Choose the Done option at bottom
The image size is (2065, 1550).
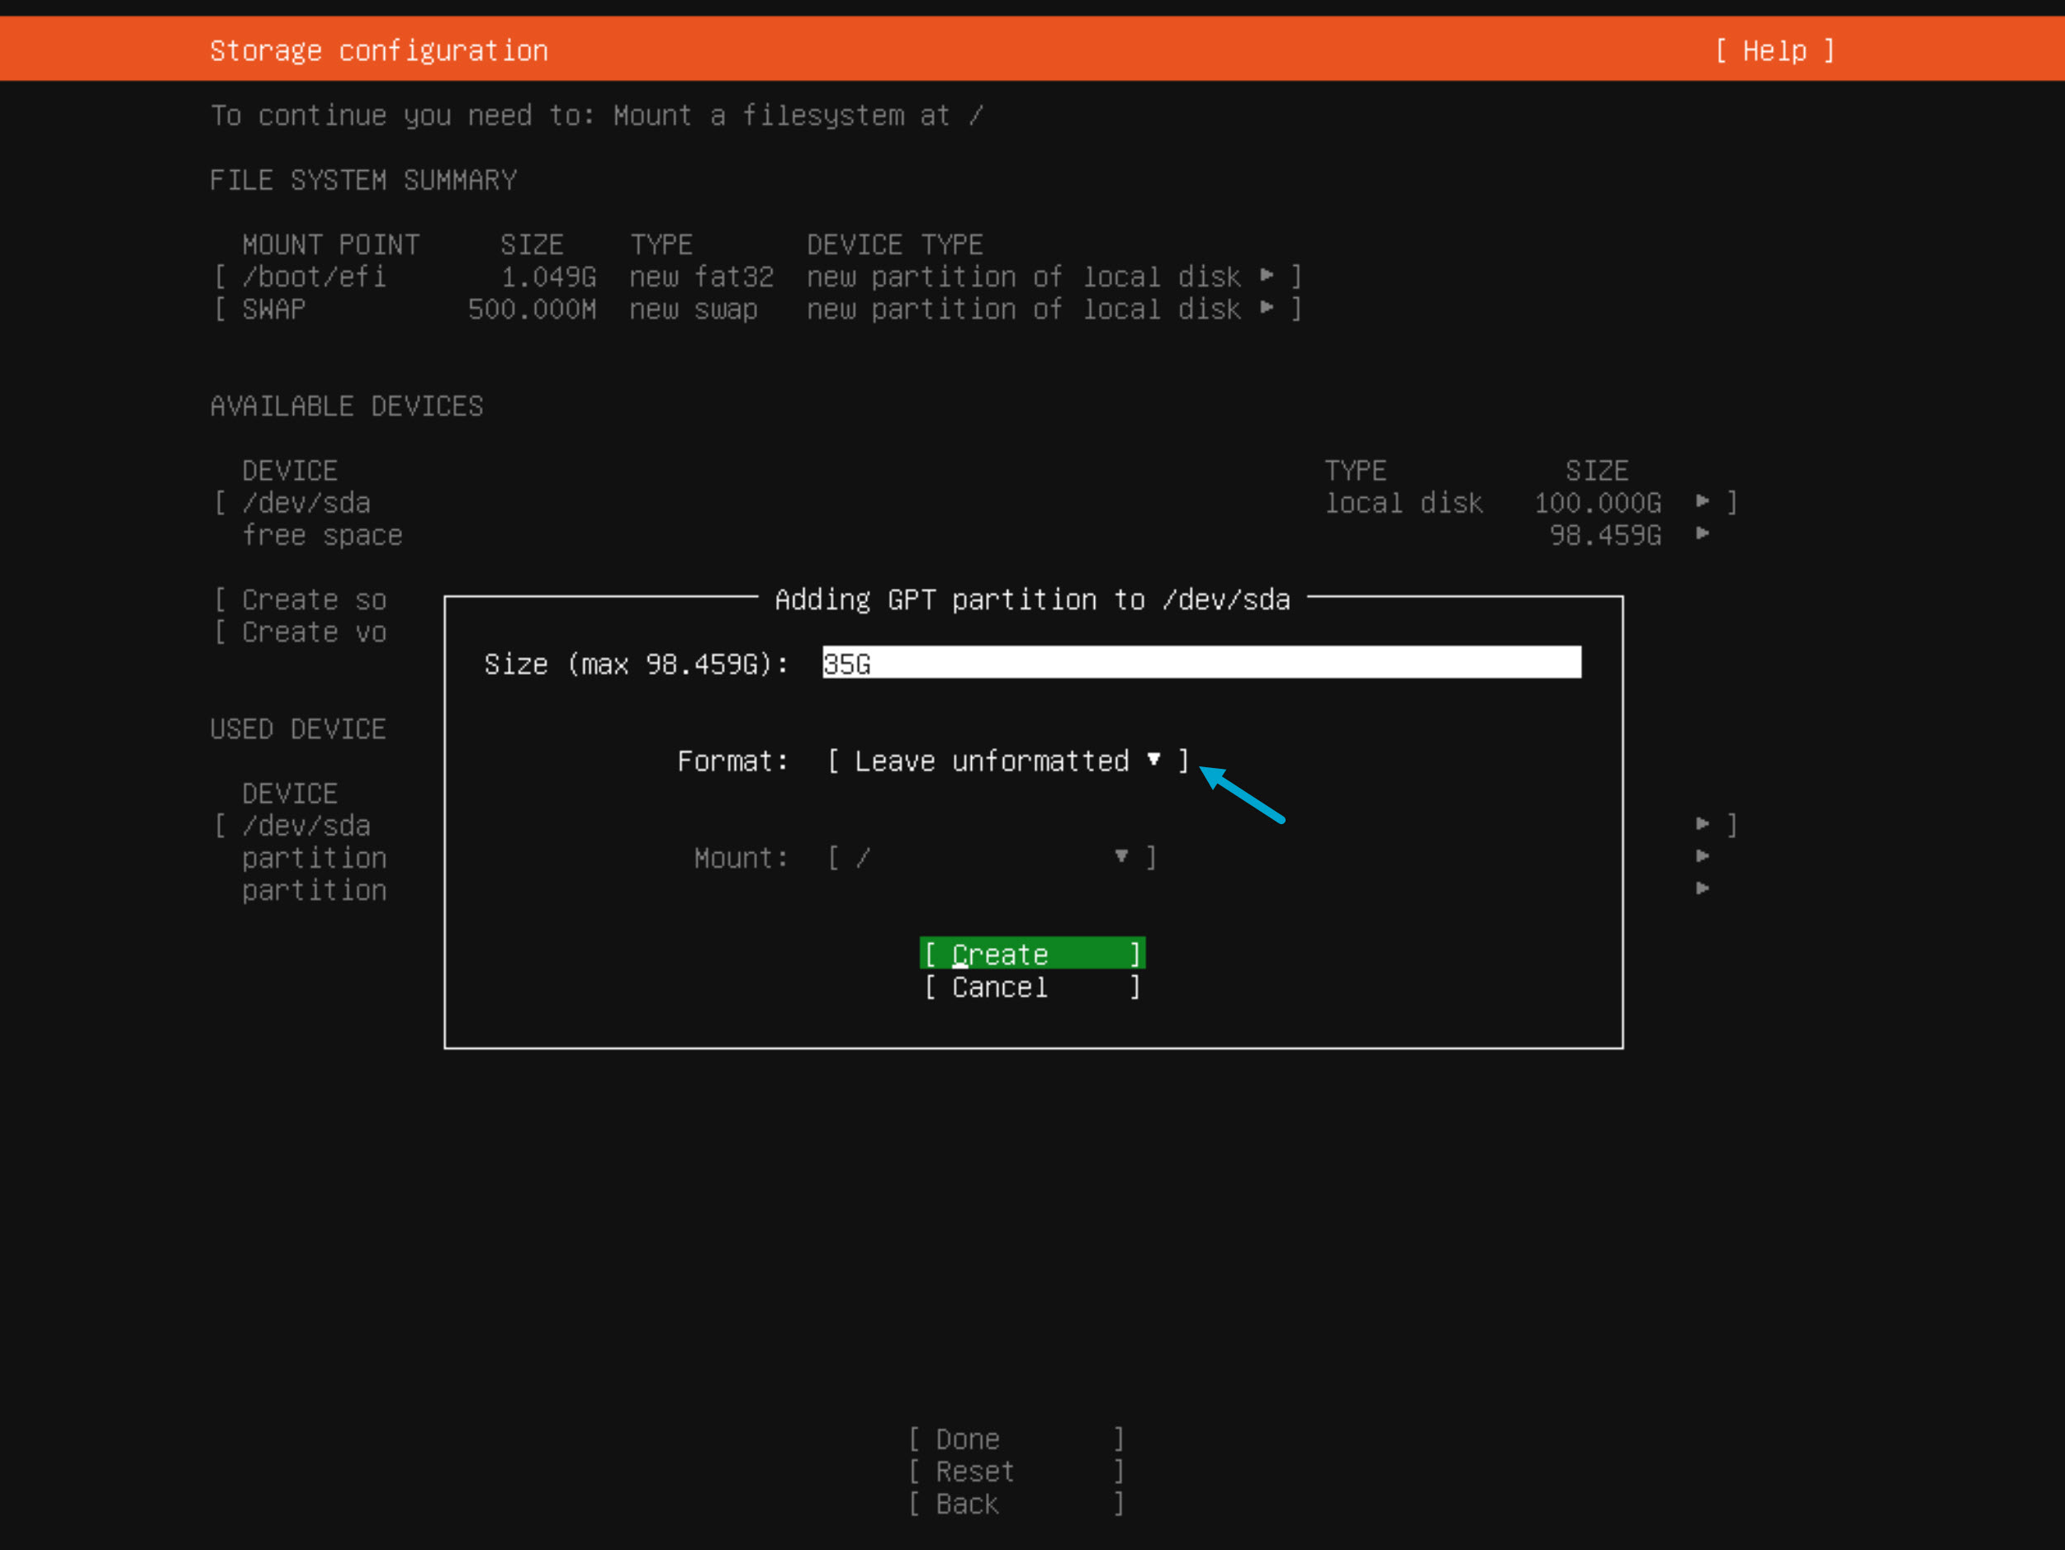1016,1439
